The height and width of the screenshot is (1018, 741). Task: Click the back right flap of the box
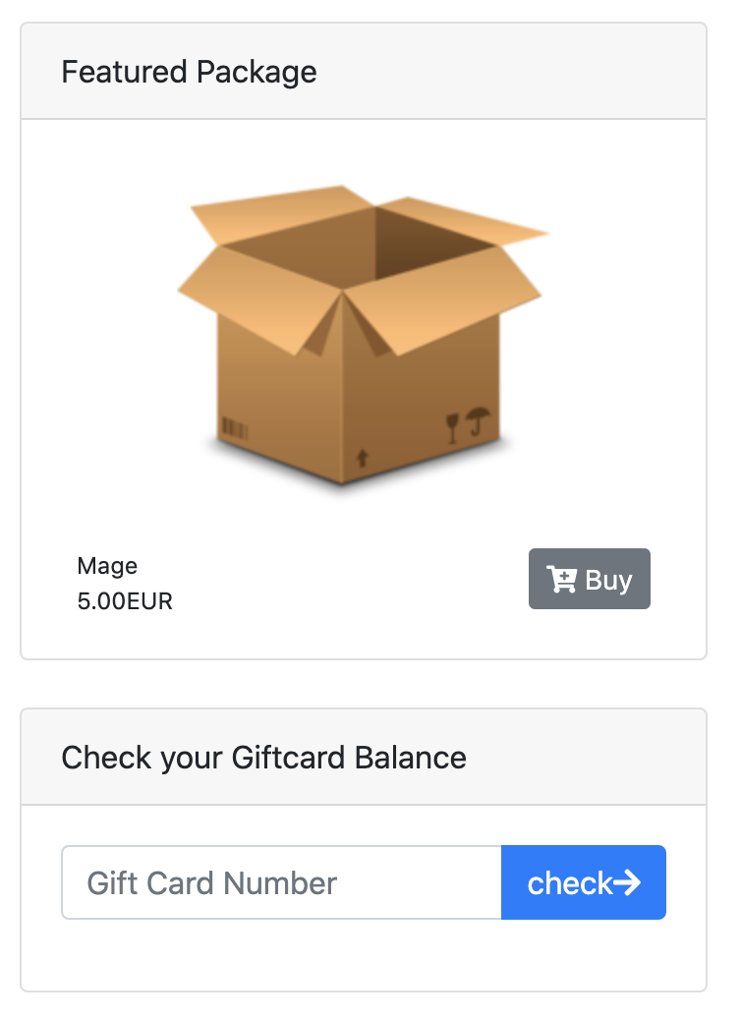pyautogui.click(x=461, y=221)
